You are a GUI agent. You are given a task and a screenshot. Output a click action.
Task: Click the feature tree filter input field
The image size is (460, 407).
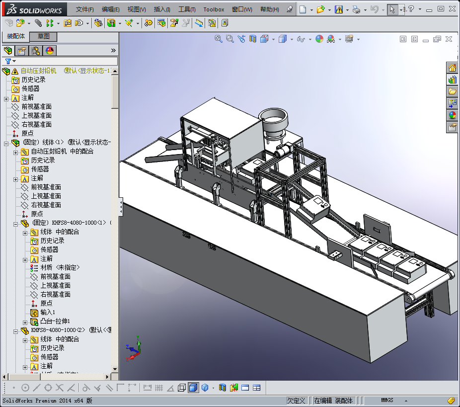click(60, 61)
